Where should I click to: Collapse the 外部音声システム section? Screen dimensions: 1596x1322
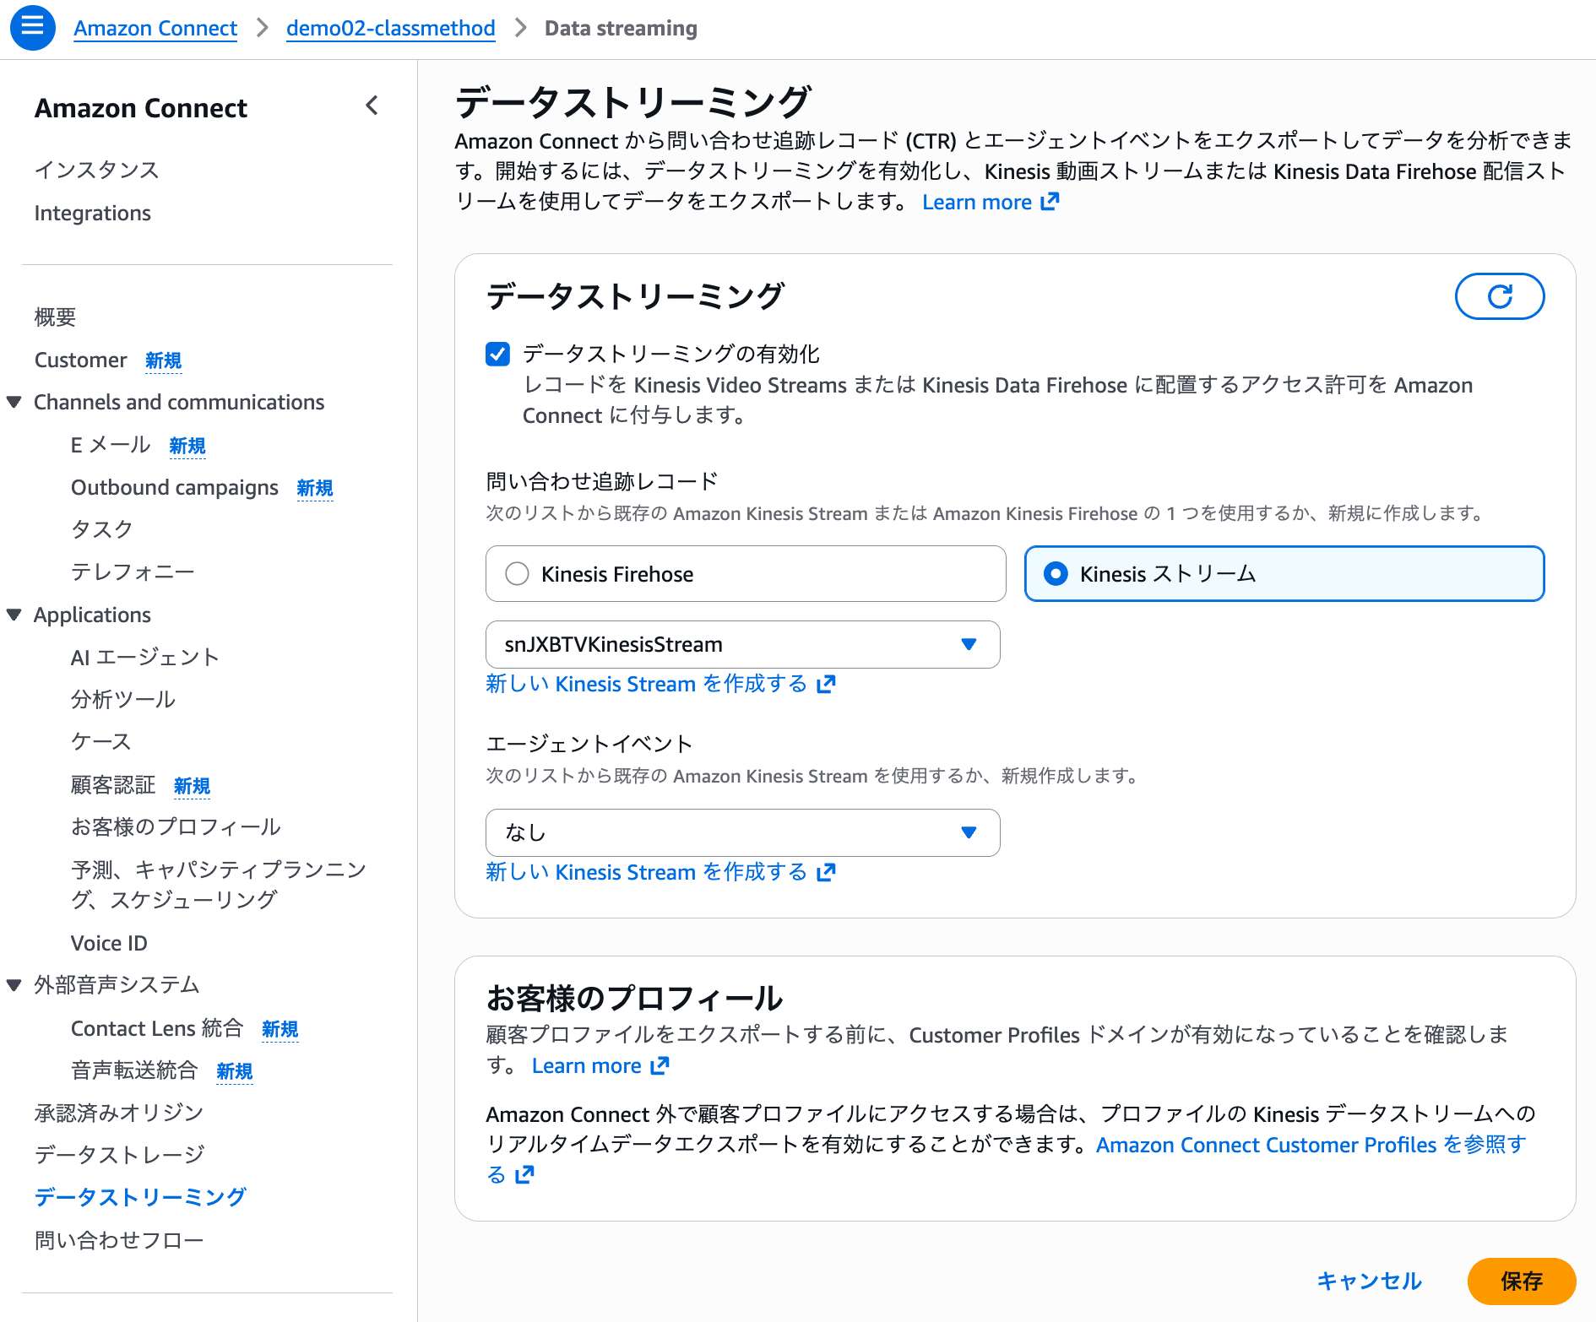pos(14,985)
